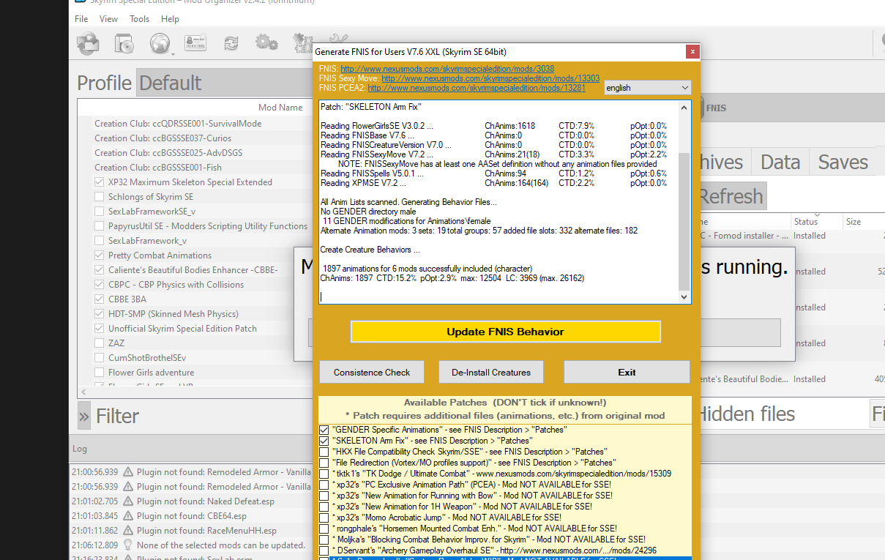Untick the GENDER Specific Animations patch
The width and height of the screenshot is (885, 560).
(x=324, y=430)
